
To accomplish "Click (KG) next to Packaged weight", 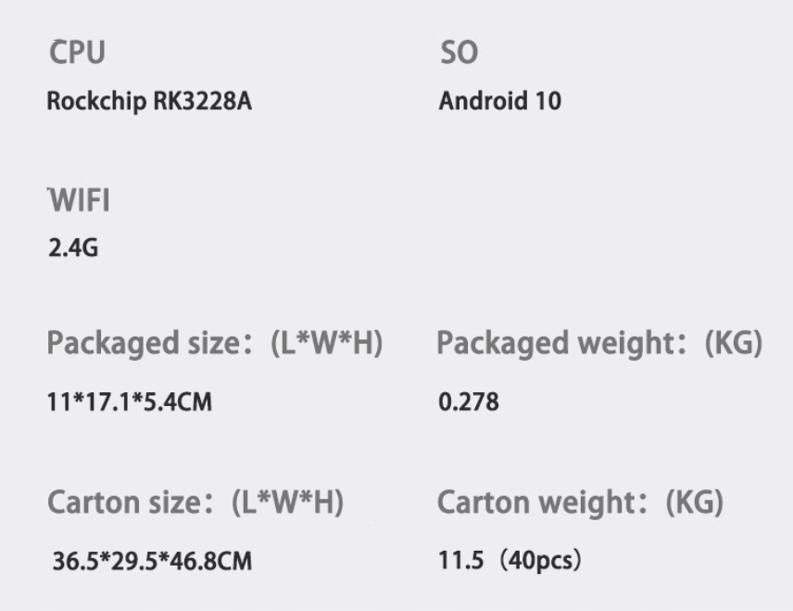I will (732, 344).
